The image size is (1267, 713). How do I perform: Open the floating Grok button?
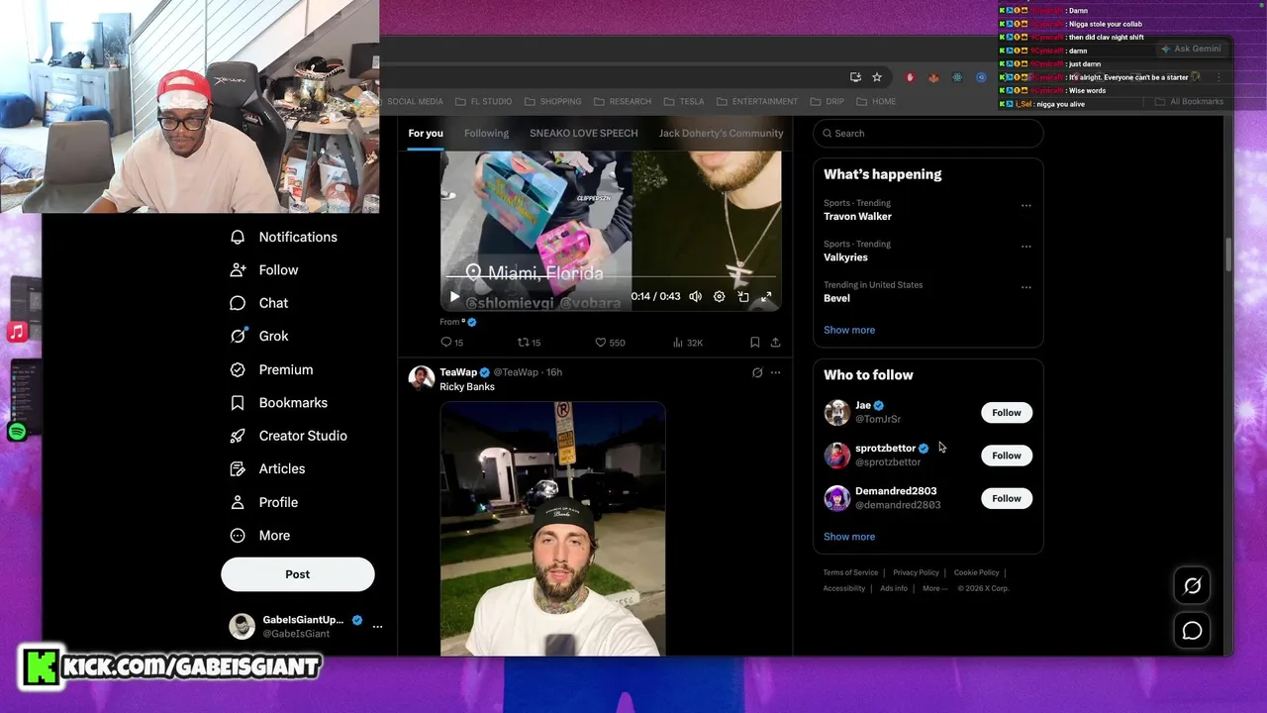(x=1192, y=586)
